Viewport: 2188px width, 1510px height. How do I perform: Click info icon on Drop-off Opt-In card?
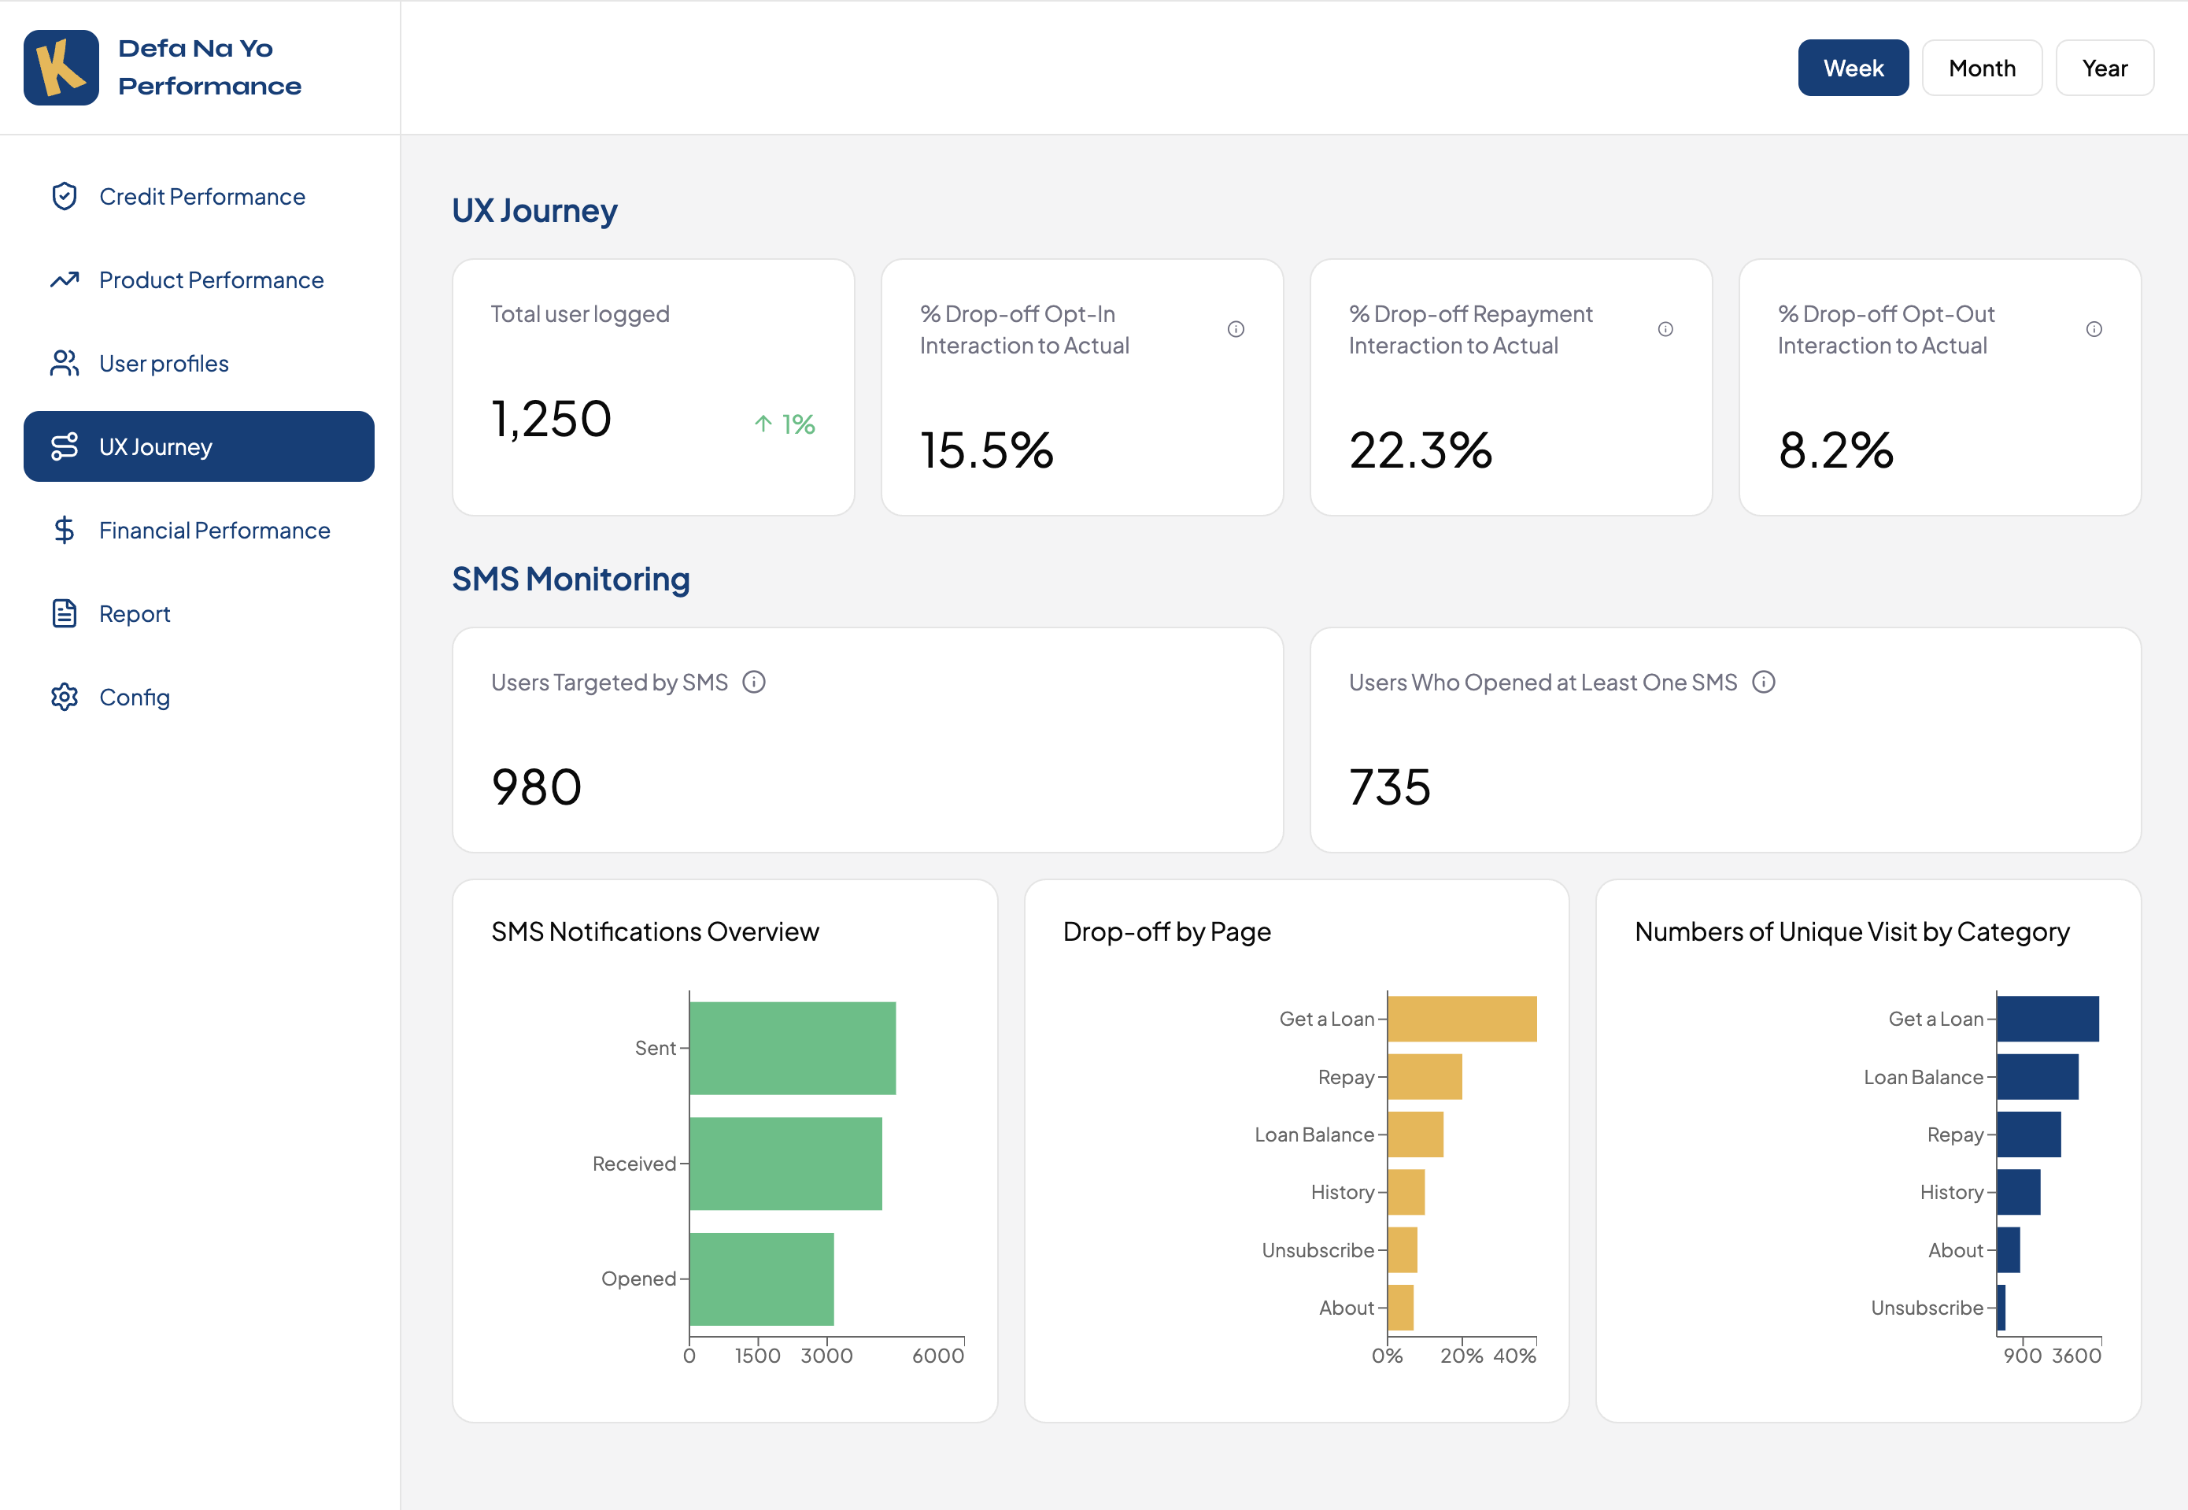(1236, 329)
